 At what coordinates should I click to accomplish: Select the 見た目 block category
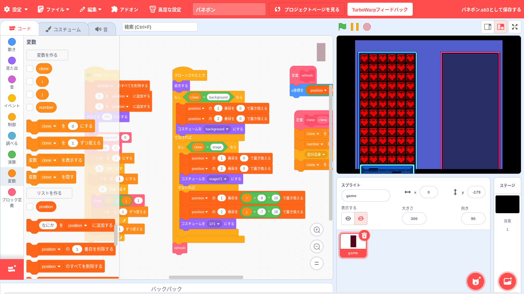(x=12, y=64)
